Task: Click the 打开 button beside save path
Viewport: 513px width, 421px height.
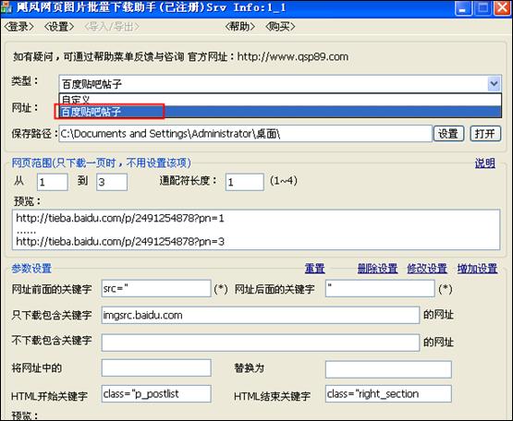Action: click(x=485, y=133)
